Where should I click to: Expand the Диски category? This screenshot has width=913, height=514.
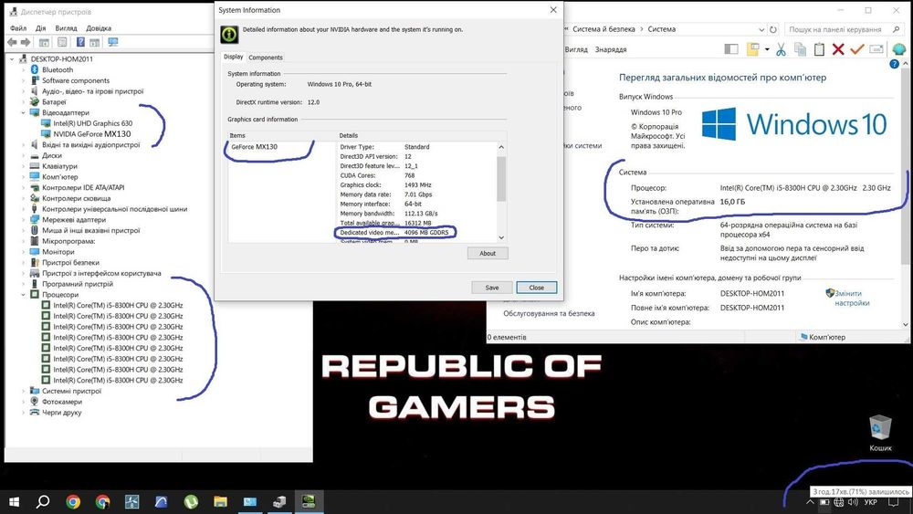pos(24,155)
